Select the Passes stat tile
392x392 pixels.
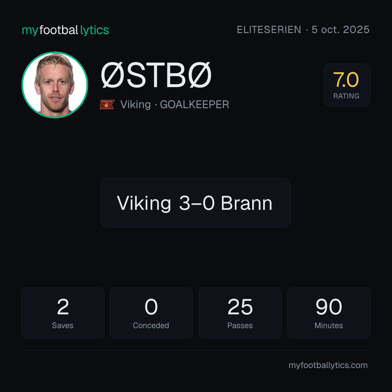coord(240,313)
